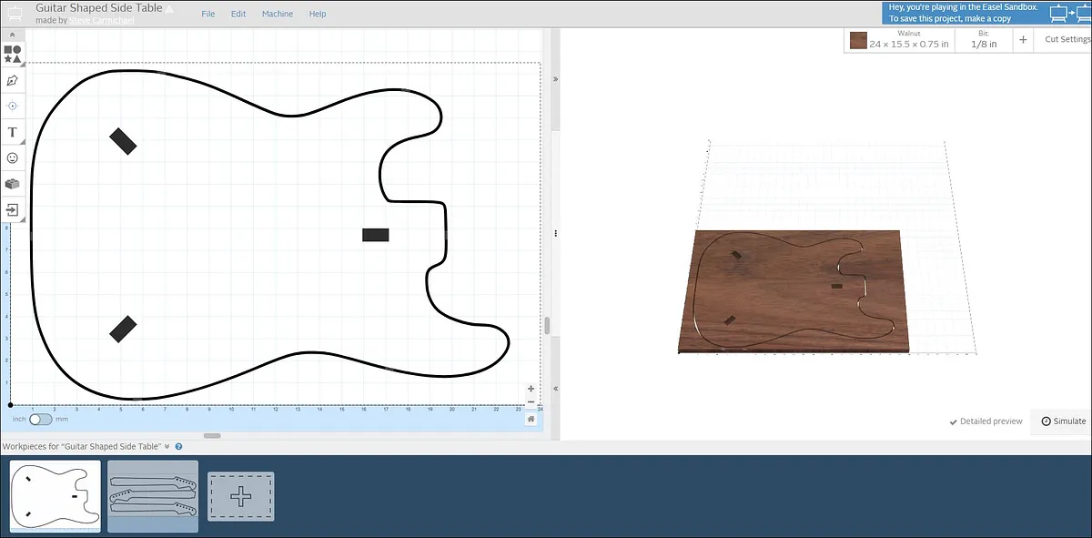Click the Simulate button
This screenshot has height=538, width=1092.
tap(1063, 421)
